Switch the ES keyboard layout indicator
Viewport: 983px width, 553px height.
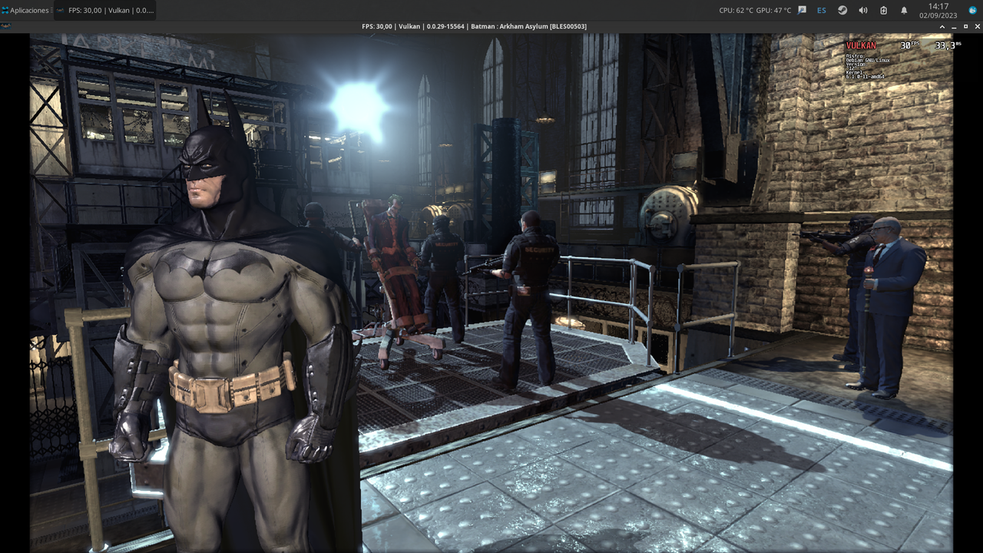pyautogui.click(x=822, y=10)
